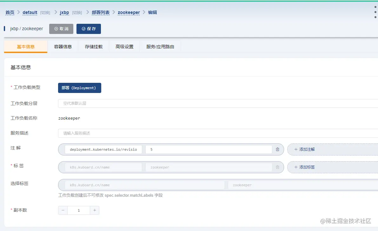The width and height of the screenshot is (378, 231).
Task: Switch to the 存储挂载 tab
Action: click(x=94, y=47)
